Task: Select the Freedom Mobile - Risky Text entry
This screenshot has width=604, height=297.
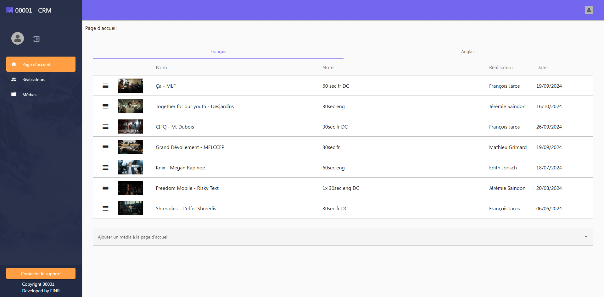Action: pyautogui.click(x=187, y=188)
